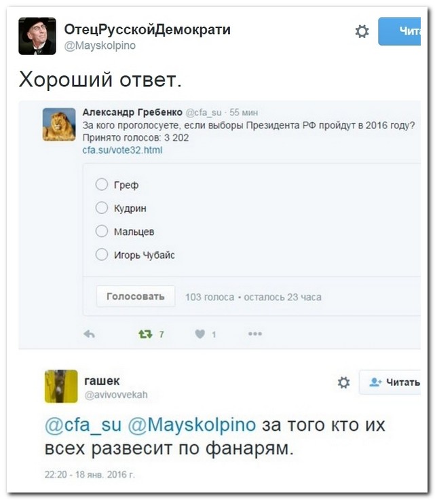Click the gear icon next to гашек's tweet
The height and width of the screenshot is (500, 435).
point(344,382)
